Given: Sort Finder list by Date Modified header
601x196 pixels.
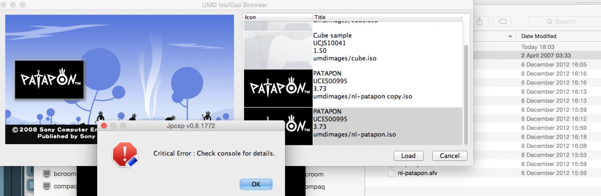Looking at the screenshot, I should coord(539,36).
